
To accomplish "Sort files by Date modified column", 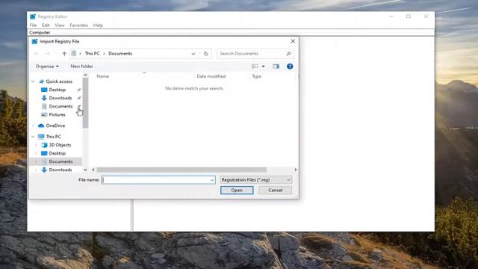I will click(x=211, y=76).
